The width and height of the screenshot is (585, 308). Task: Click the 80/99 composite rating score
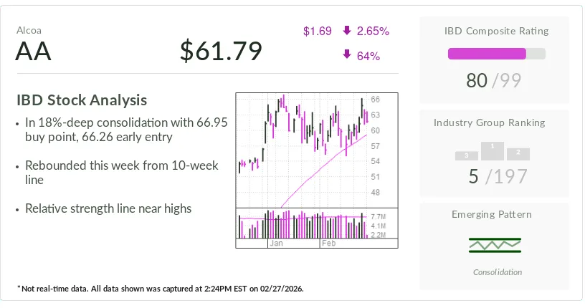point(493,80)
